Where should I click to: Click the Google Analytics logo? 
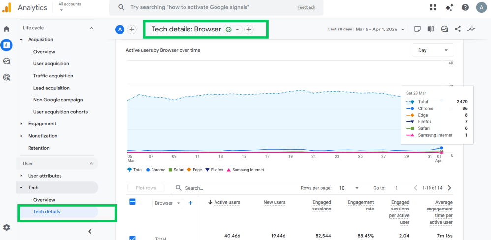coord(6,7)
